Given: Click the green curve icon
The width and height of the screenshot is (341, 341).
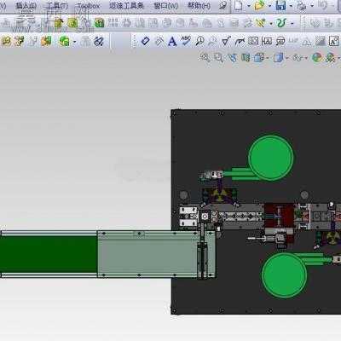Looking at the screenshot, I should [x=281, y=23].
